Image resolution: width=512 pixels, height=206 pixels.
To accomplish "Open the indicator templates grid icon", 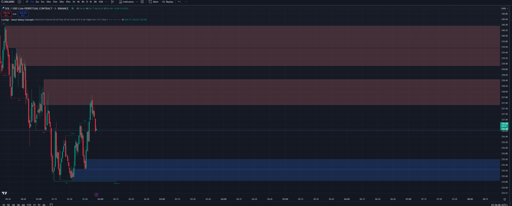I will click(142, 2).
